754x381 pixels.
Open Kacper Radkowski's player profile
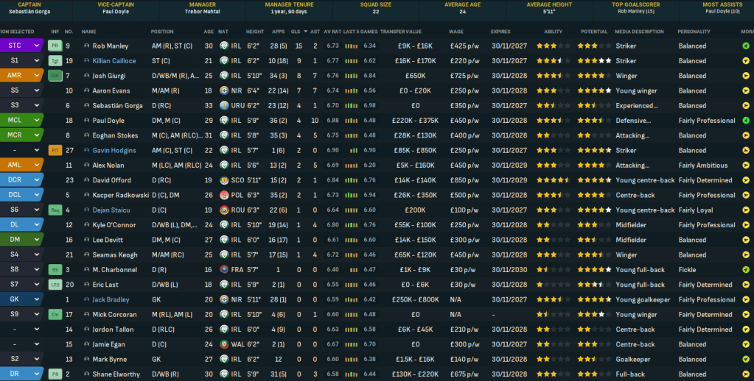point(119,195)
